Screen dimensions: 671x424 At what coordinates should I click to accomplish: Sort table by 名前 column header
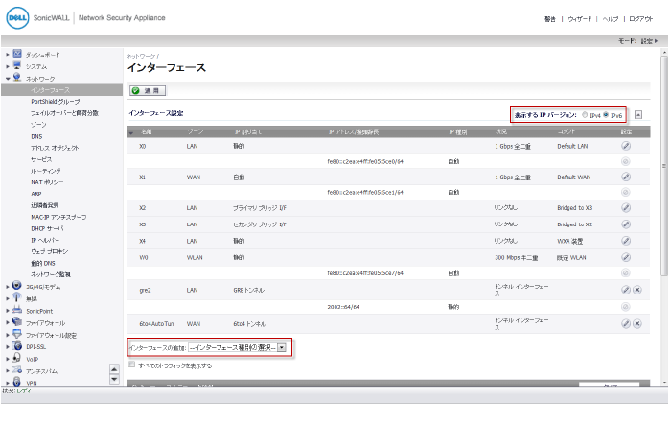point(147,132)
